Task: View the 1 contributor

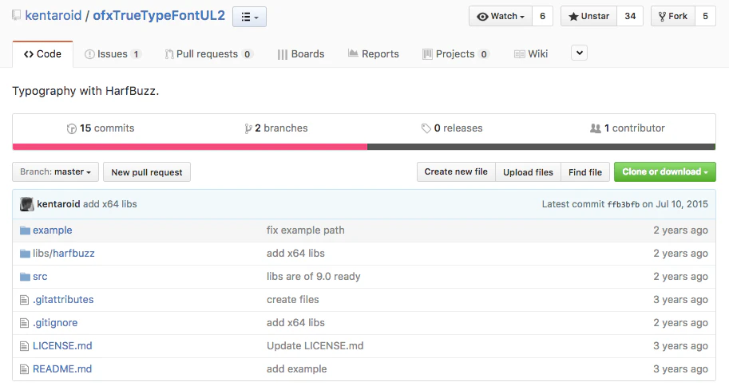Action: tap(627, 128)
